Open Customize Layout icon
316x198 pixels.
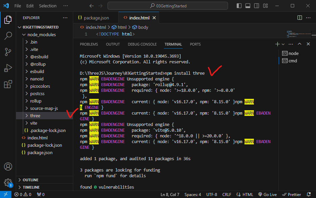pos(265,6)
